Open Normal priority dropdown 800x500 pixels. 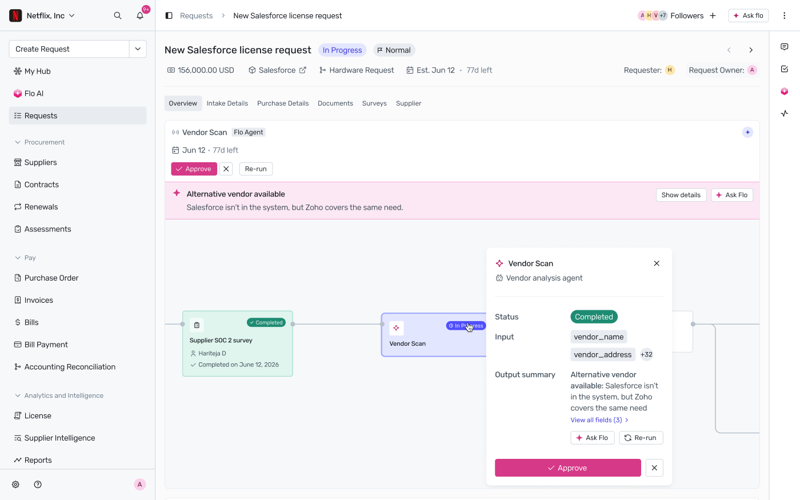(394, 50)
